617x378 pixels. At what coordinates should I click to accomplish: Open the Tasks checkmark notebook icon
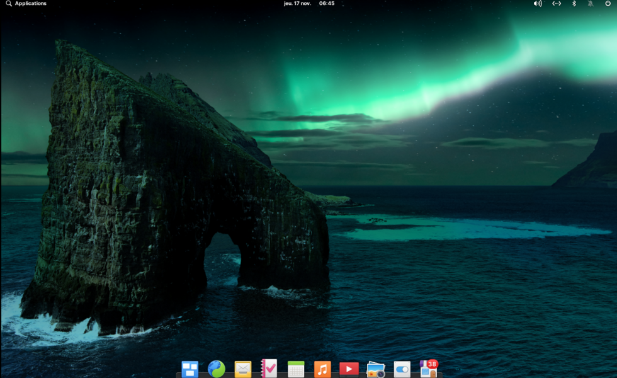pyautogui.click(x=269, y=369)
